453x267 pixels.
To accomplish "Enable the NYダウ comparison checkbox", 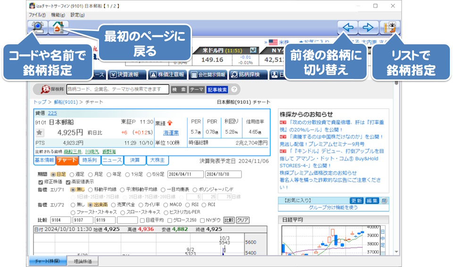I will click(x=202, y=220).
